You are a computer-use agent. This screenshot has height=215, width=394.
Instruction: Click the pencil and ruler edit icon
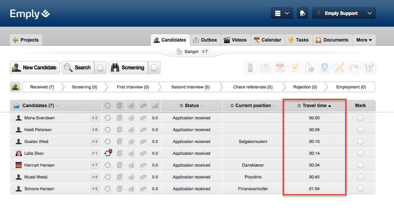pos(339,67)
